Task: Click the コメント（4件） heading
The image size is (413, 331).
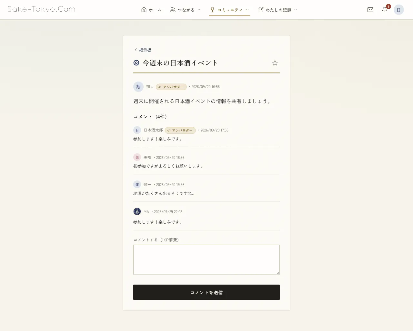Action: pyautogui.click(x=151, y=117)
